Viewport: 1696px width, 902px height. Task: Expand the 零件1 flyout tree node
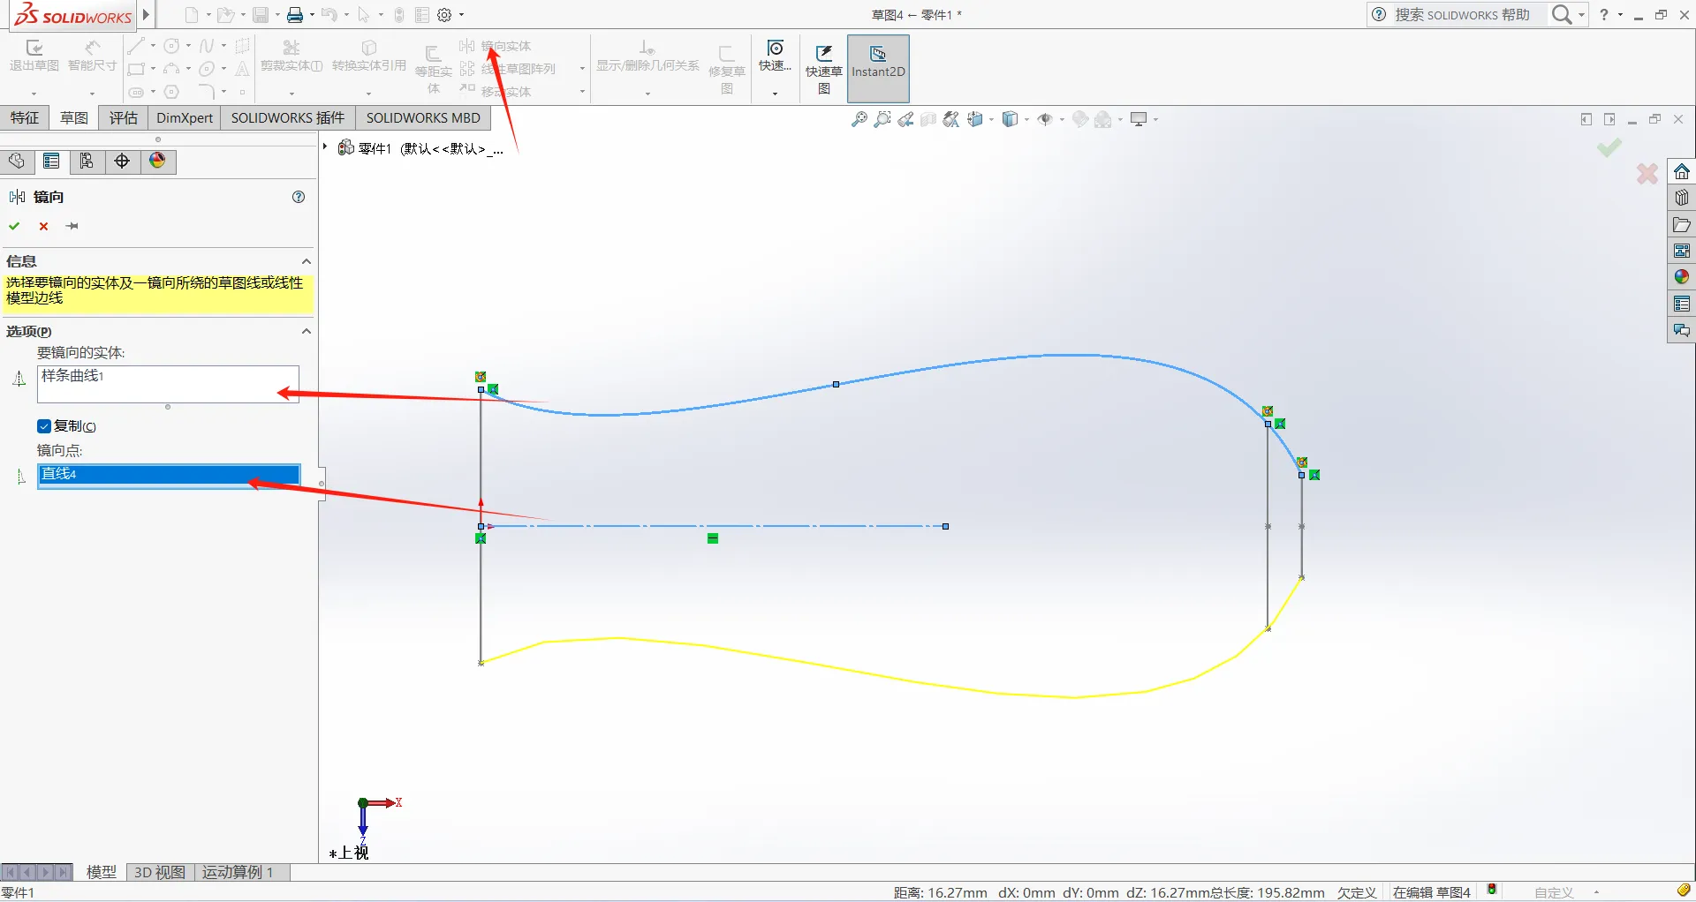click(325, 147)
